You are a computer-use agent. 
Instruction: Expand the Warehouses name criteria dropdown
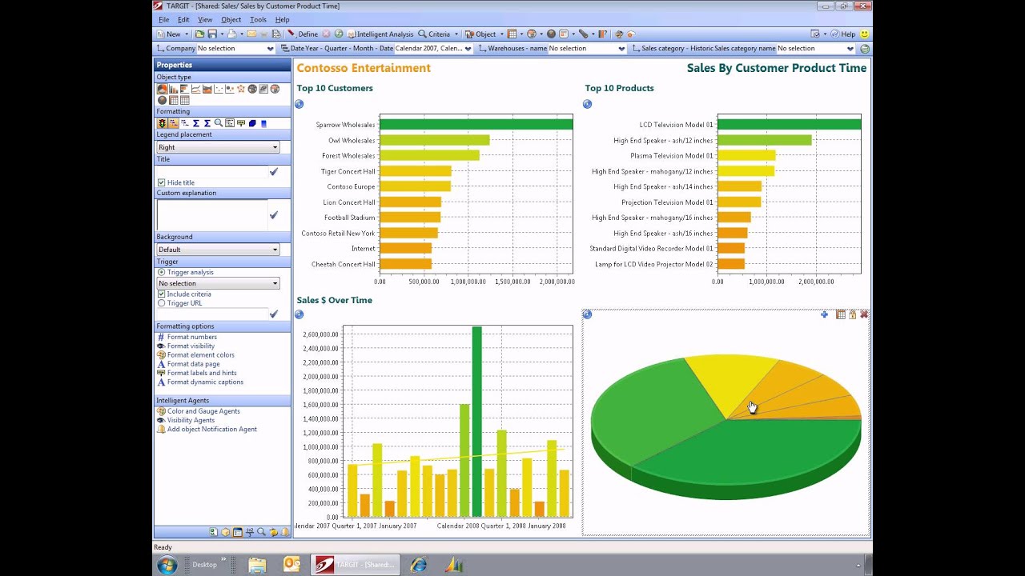point(621,49)
